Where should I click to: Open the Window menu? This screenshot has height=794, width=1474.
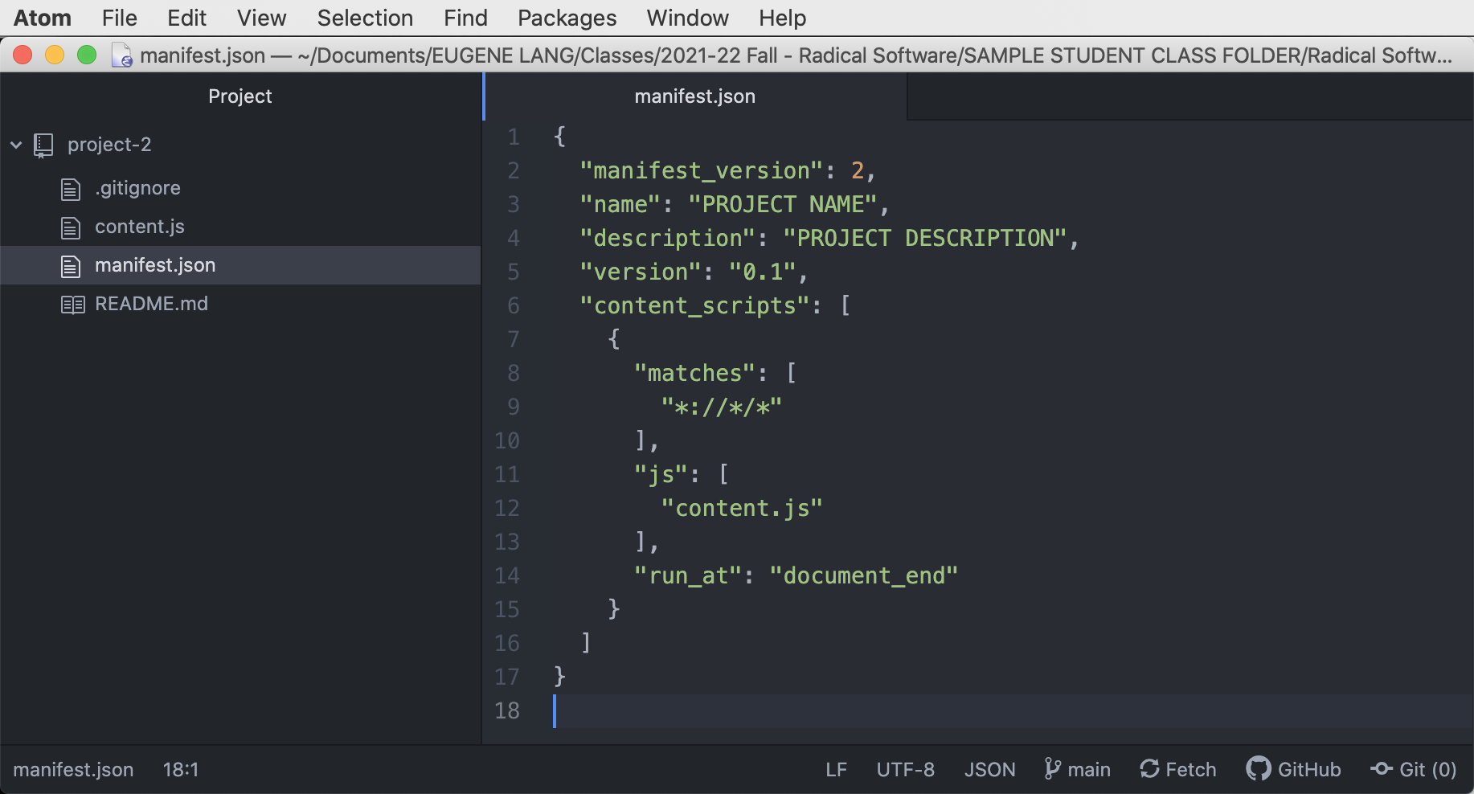tap(687, 18)
